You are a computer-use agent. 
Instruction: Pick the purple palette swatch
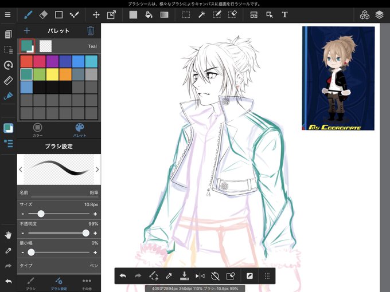pos(53,61)
